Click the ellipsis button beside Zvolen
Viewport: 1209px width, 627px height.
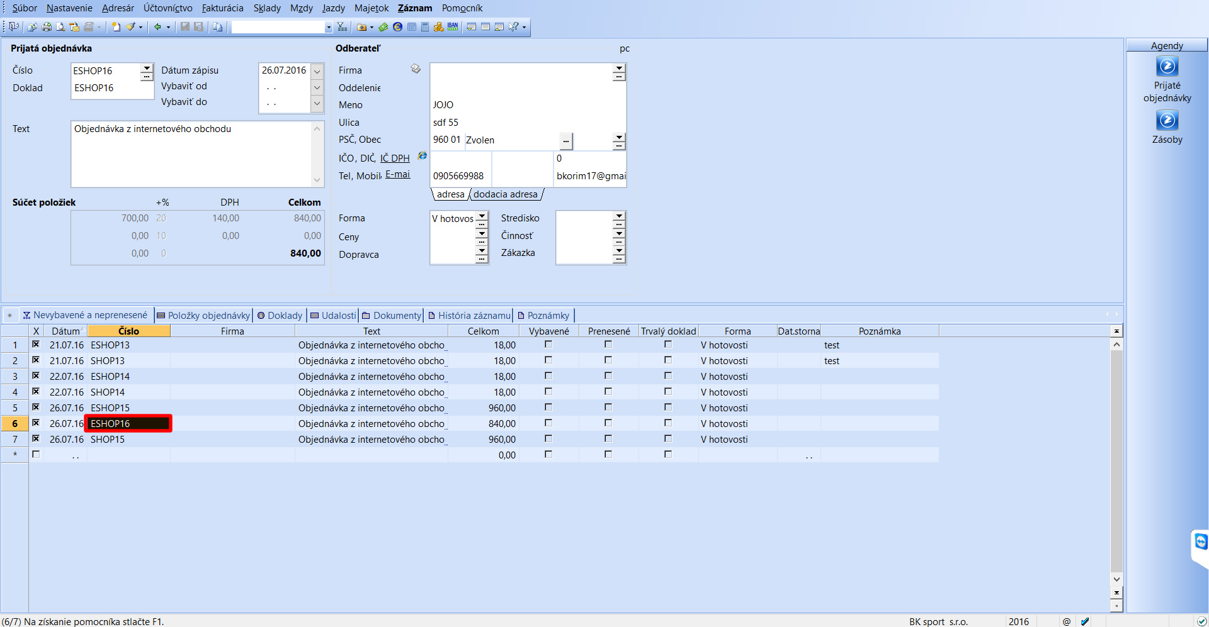[566, 141]
